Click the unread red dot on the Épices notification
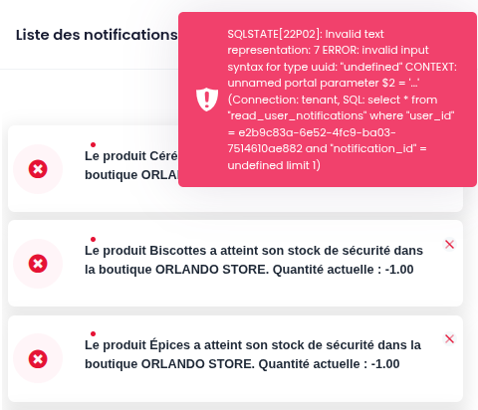The height and width of the screenshot is (410, 478). click(93, 333)
